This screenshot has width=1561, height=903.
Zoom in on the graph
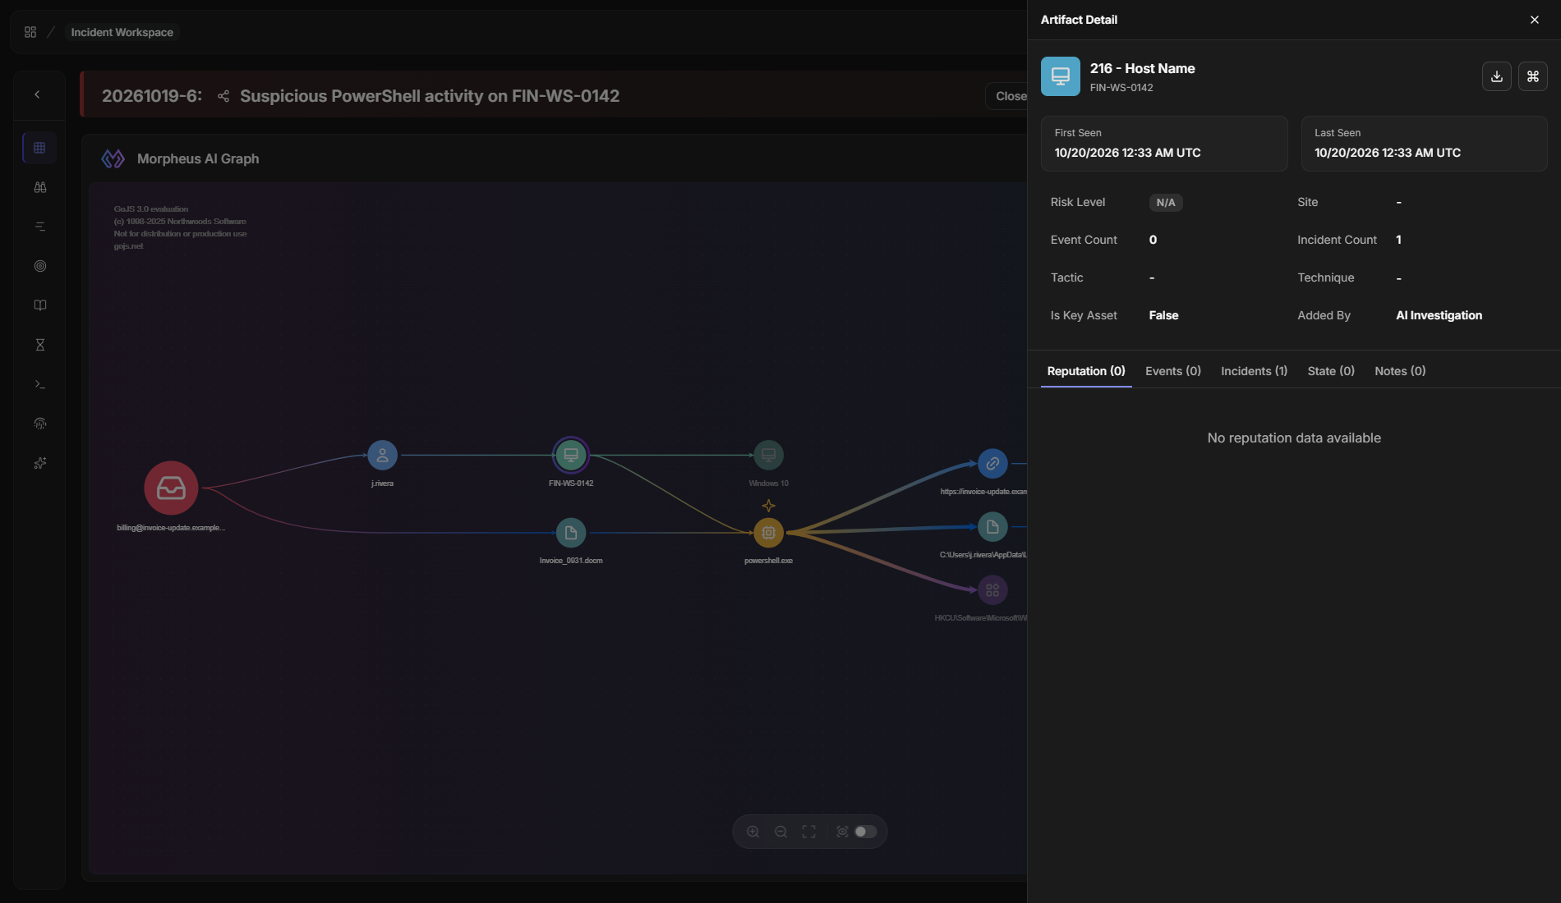[x=753, y=832]
